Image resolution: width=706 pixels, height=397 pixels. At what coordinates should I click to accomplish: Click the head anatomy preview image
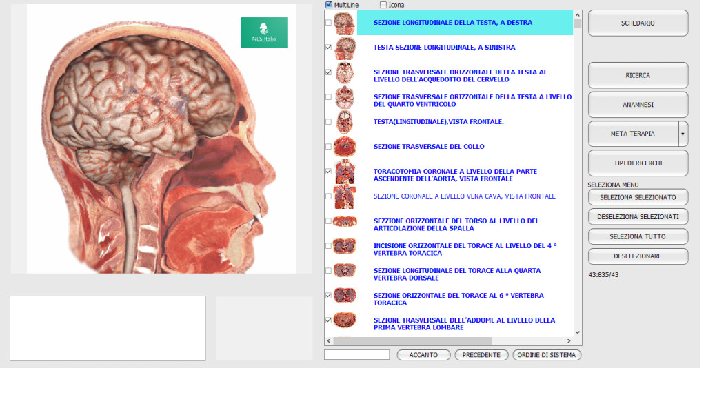[161, 139]
